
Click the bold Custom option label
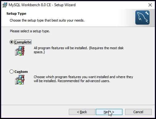21,72
